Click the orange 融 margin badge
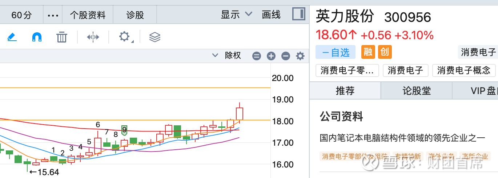The height and width of the screenshot is (178, 498). click(x=368, y=52)
